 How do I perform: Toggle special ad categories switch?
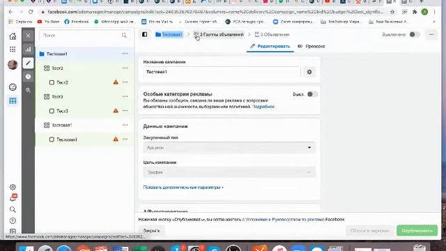[312, 94]
